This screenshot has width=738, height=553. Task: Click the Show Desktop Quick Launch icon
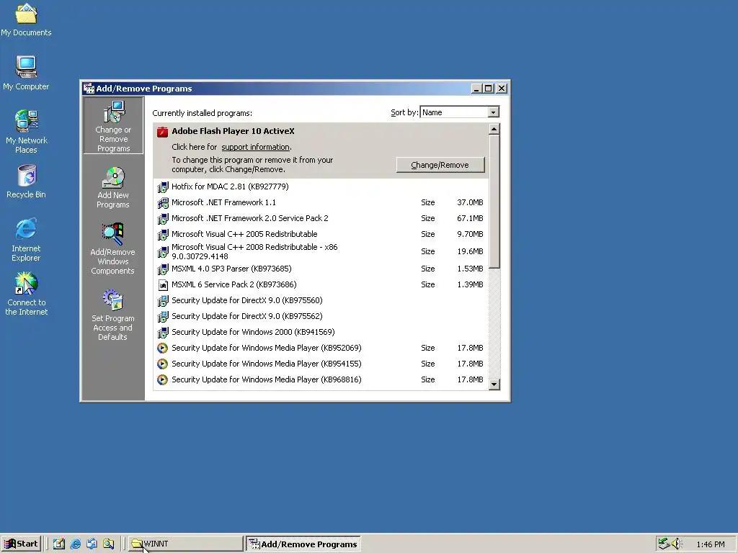(59, 544)
